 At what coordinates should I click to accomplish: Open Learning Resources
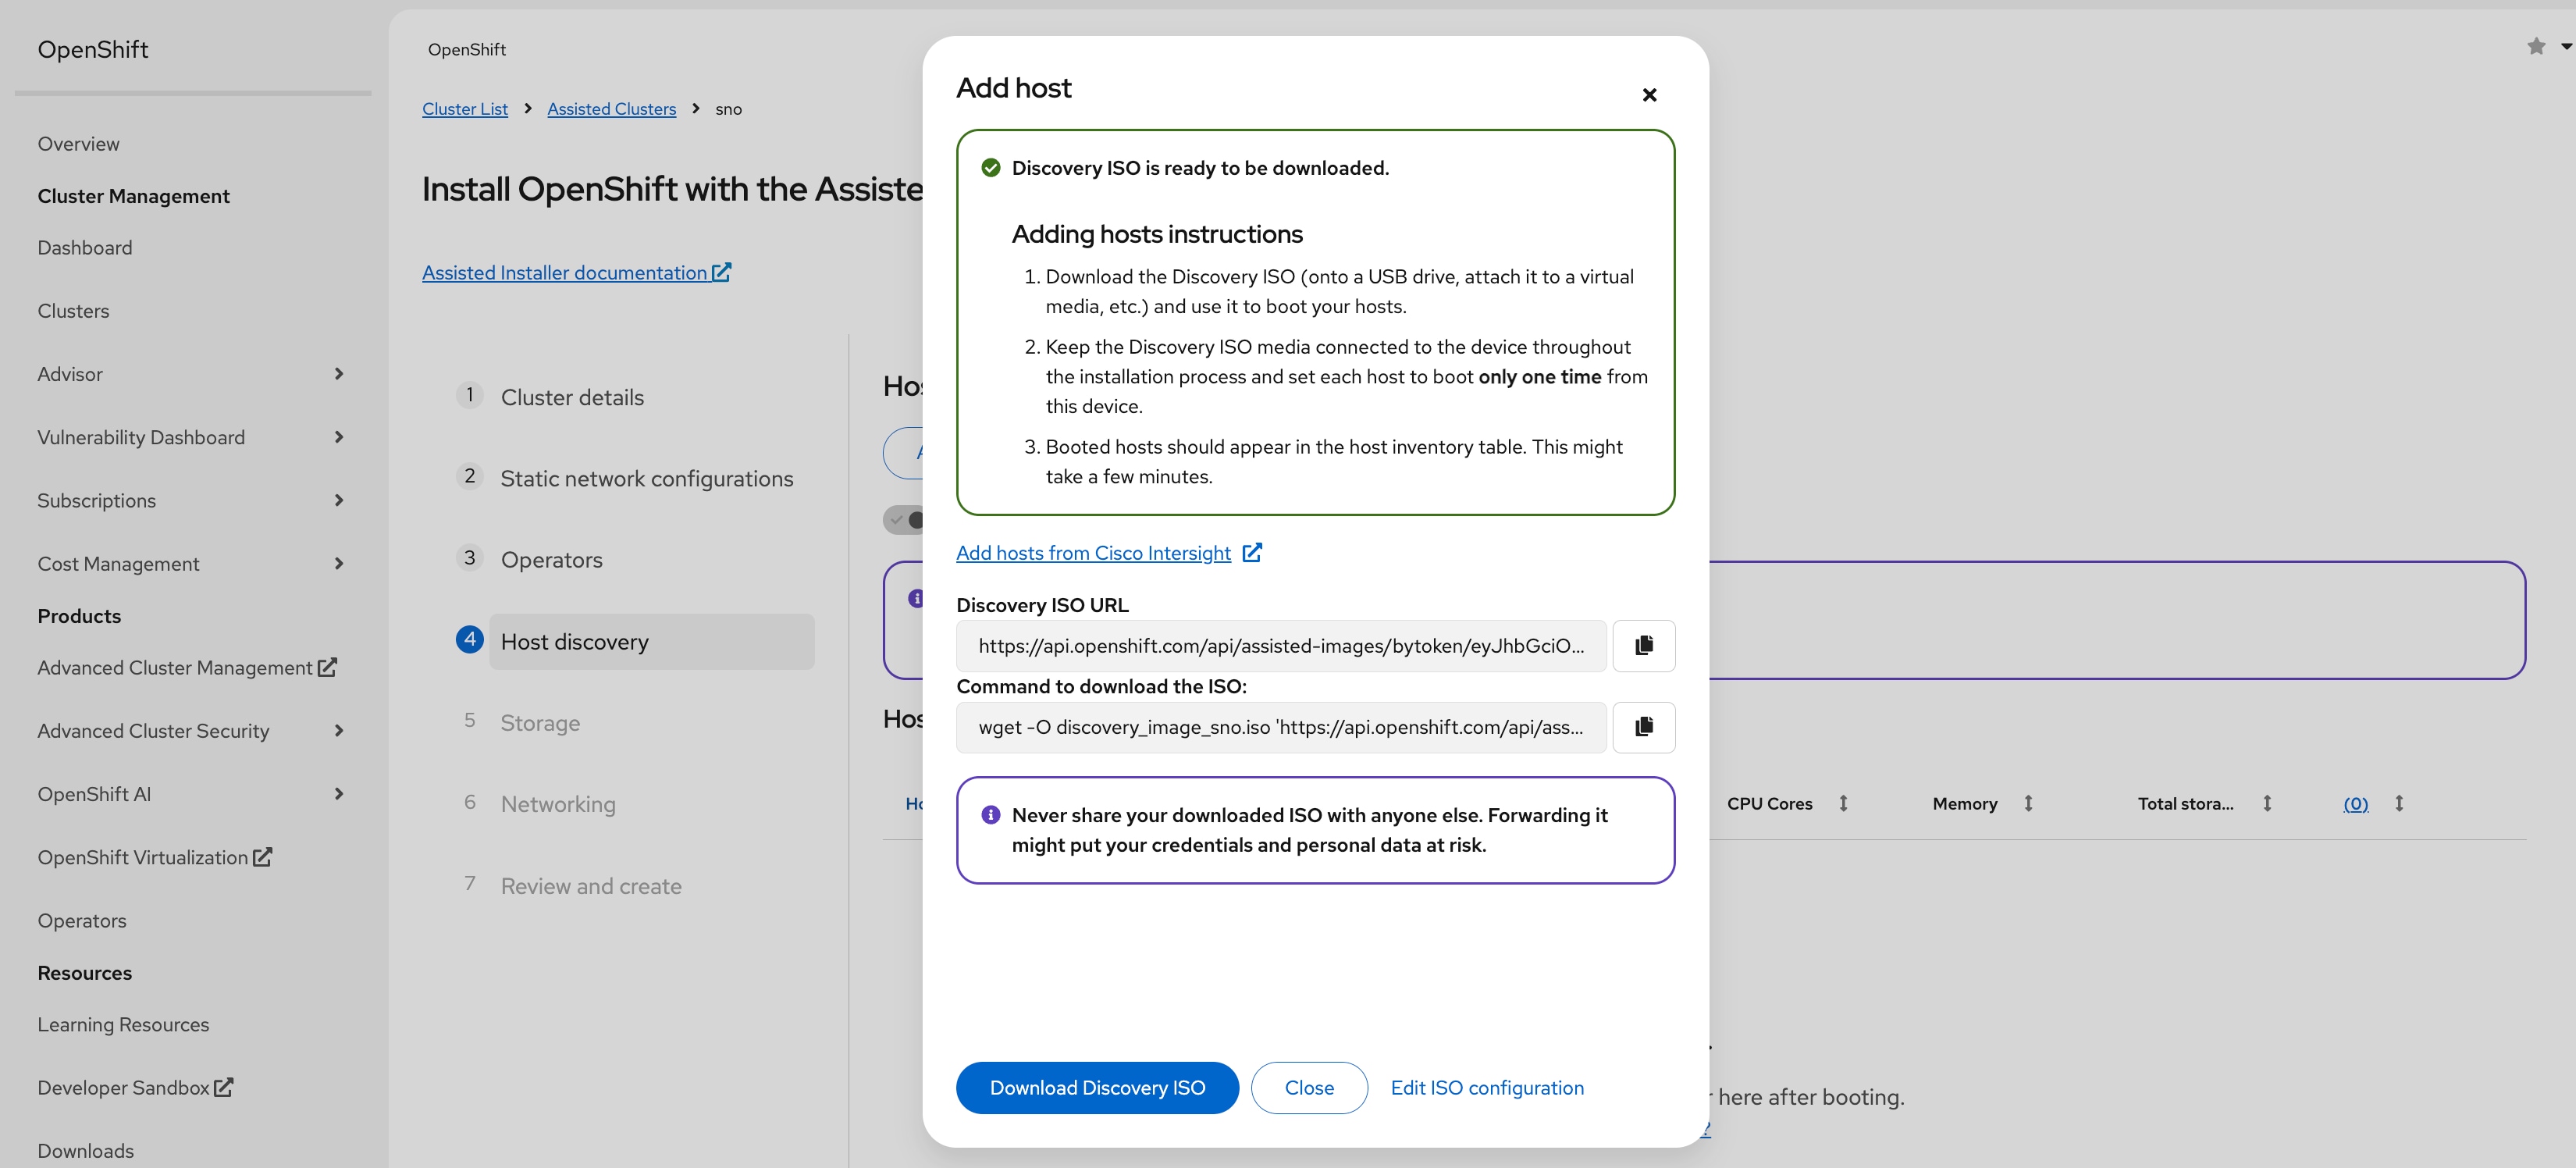[123, 1024]
